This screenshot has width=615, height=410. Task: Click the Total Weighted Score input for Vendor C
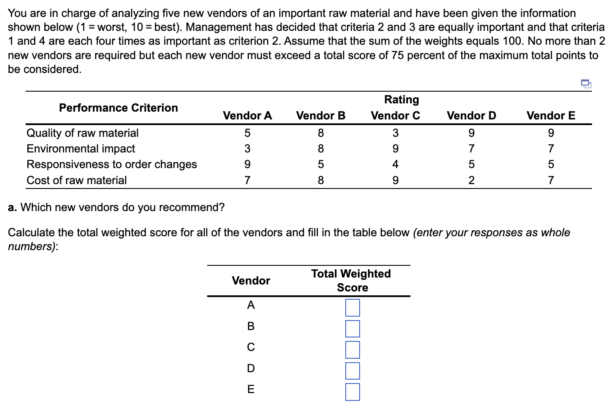[352, 350]
